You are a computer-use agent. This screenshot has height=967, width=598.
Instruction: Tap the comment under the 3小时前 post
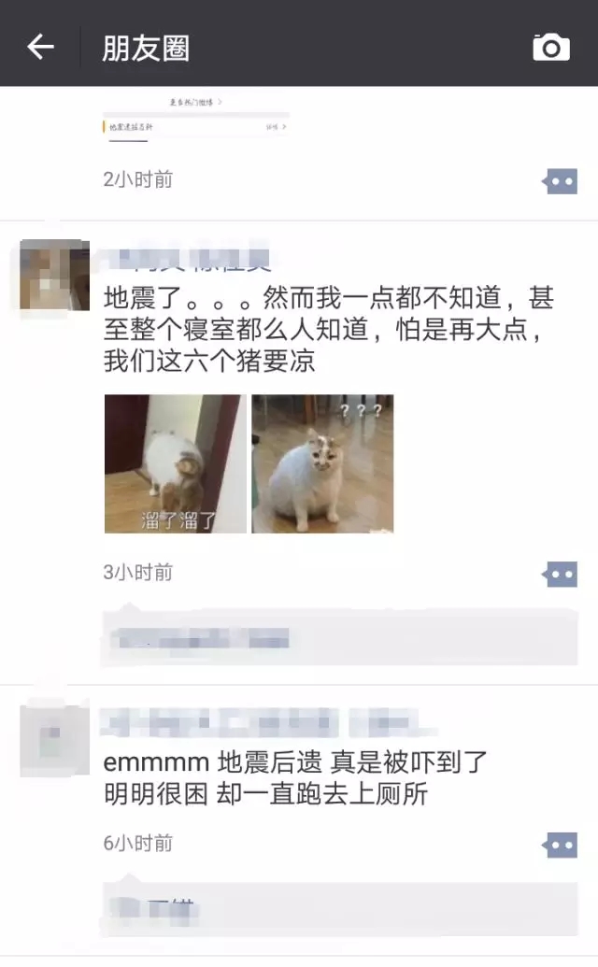pos(339,638)
